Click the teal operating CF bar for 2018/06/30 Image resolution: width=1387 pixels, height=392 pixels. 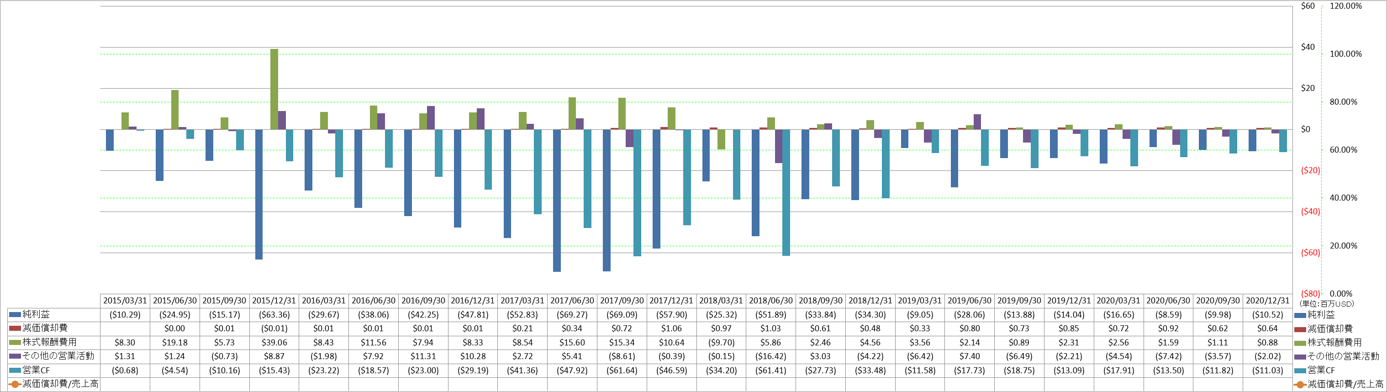[786, 193]
